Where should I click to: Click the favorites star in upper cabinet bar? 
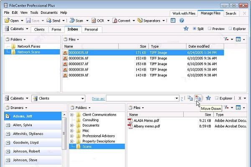point(186,29)
